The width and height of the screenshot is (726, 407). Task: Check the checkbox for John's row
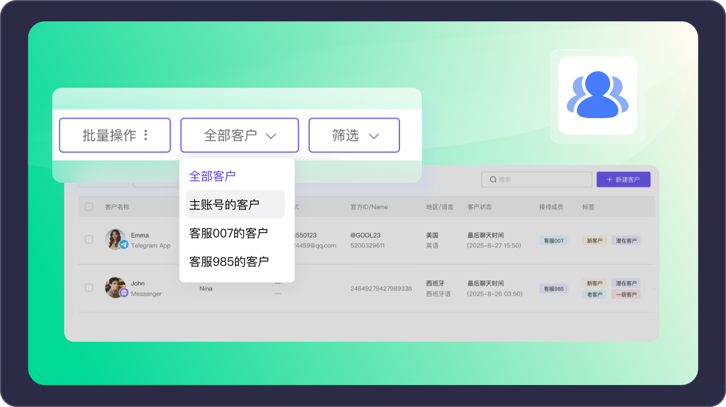[89, 288]
